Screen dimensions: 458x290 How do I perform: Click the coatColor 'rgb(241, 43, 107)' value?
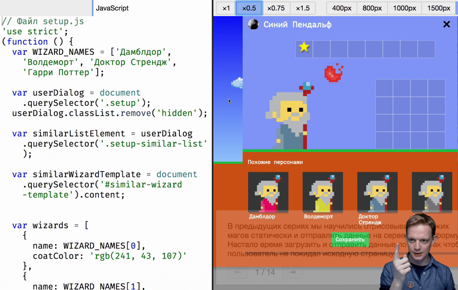pyautogui.click(x=138, y=256)
